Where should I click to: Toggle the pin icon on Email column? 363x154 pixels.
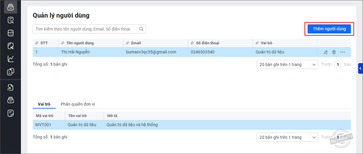click(x=127, y=43)
